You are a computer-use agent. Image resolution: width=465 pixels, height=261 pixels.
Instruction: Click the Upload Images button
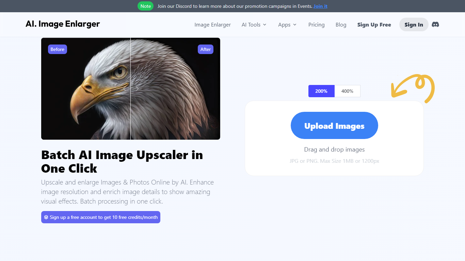334,125
